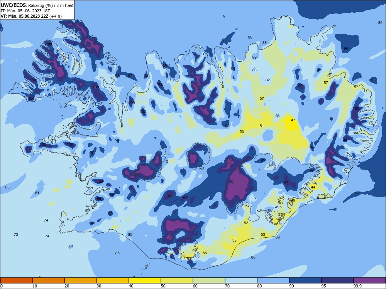Image resolution: width=386 pixels, height=289 pixels.
Task: Click the legend label '60'
Action: click(x=195, y=286)
